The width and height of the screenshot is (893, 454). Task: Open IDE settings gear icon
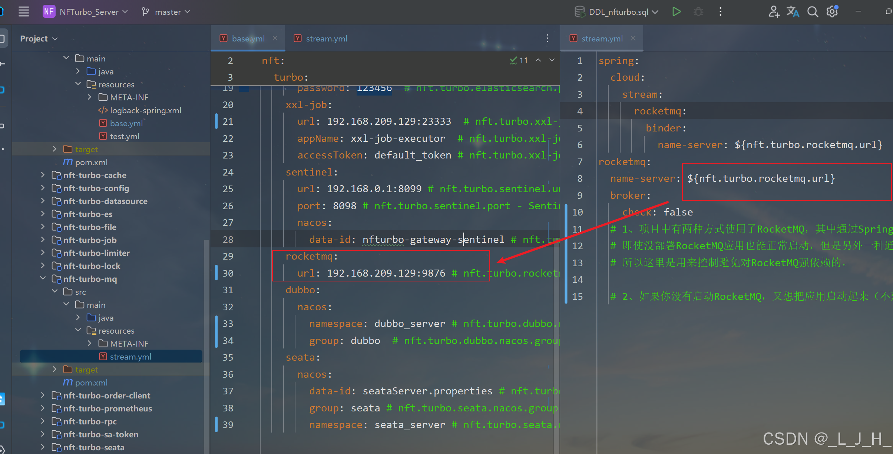(x=832, y=12)
